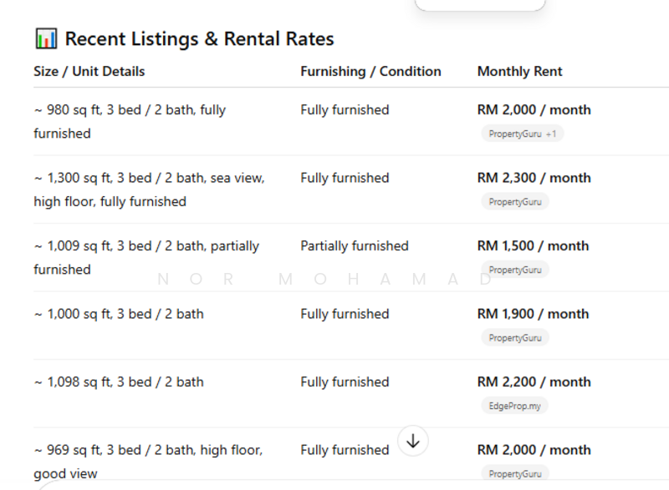This screenshot has width=669, height=490.
Task: Click the Recent Listings & Rental Rates heading
Action: click(x=199, y=38)
